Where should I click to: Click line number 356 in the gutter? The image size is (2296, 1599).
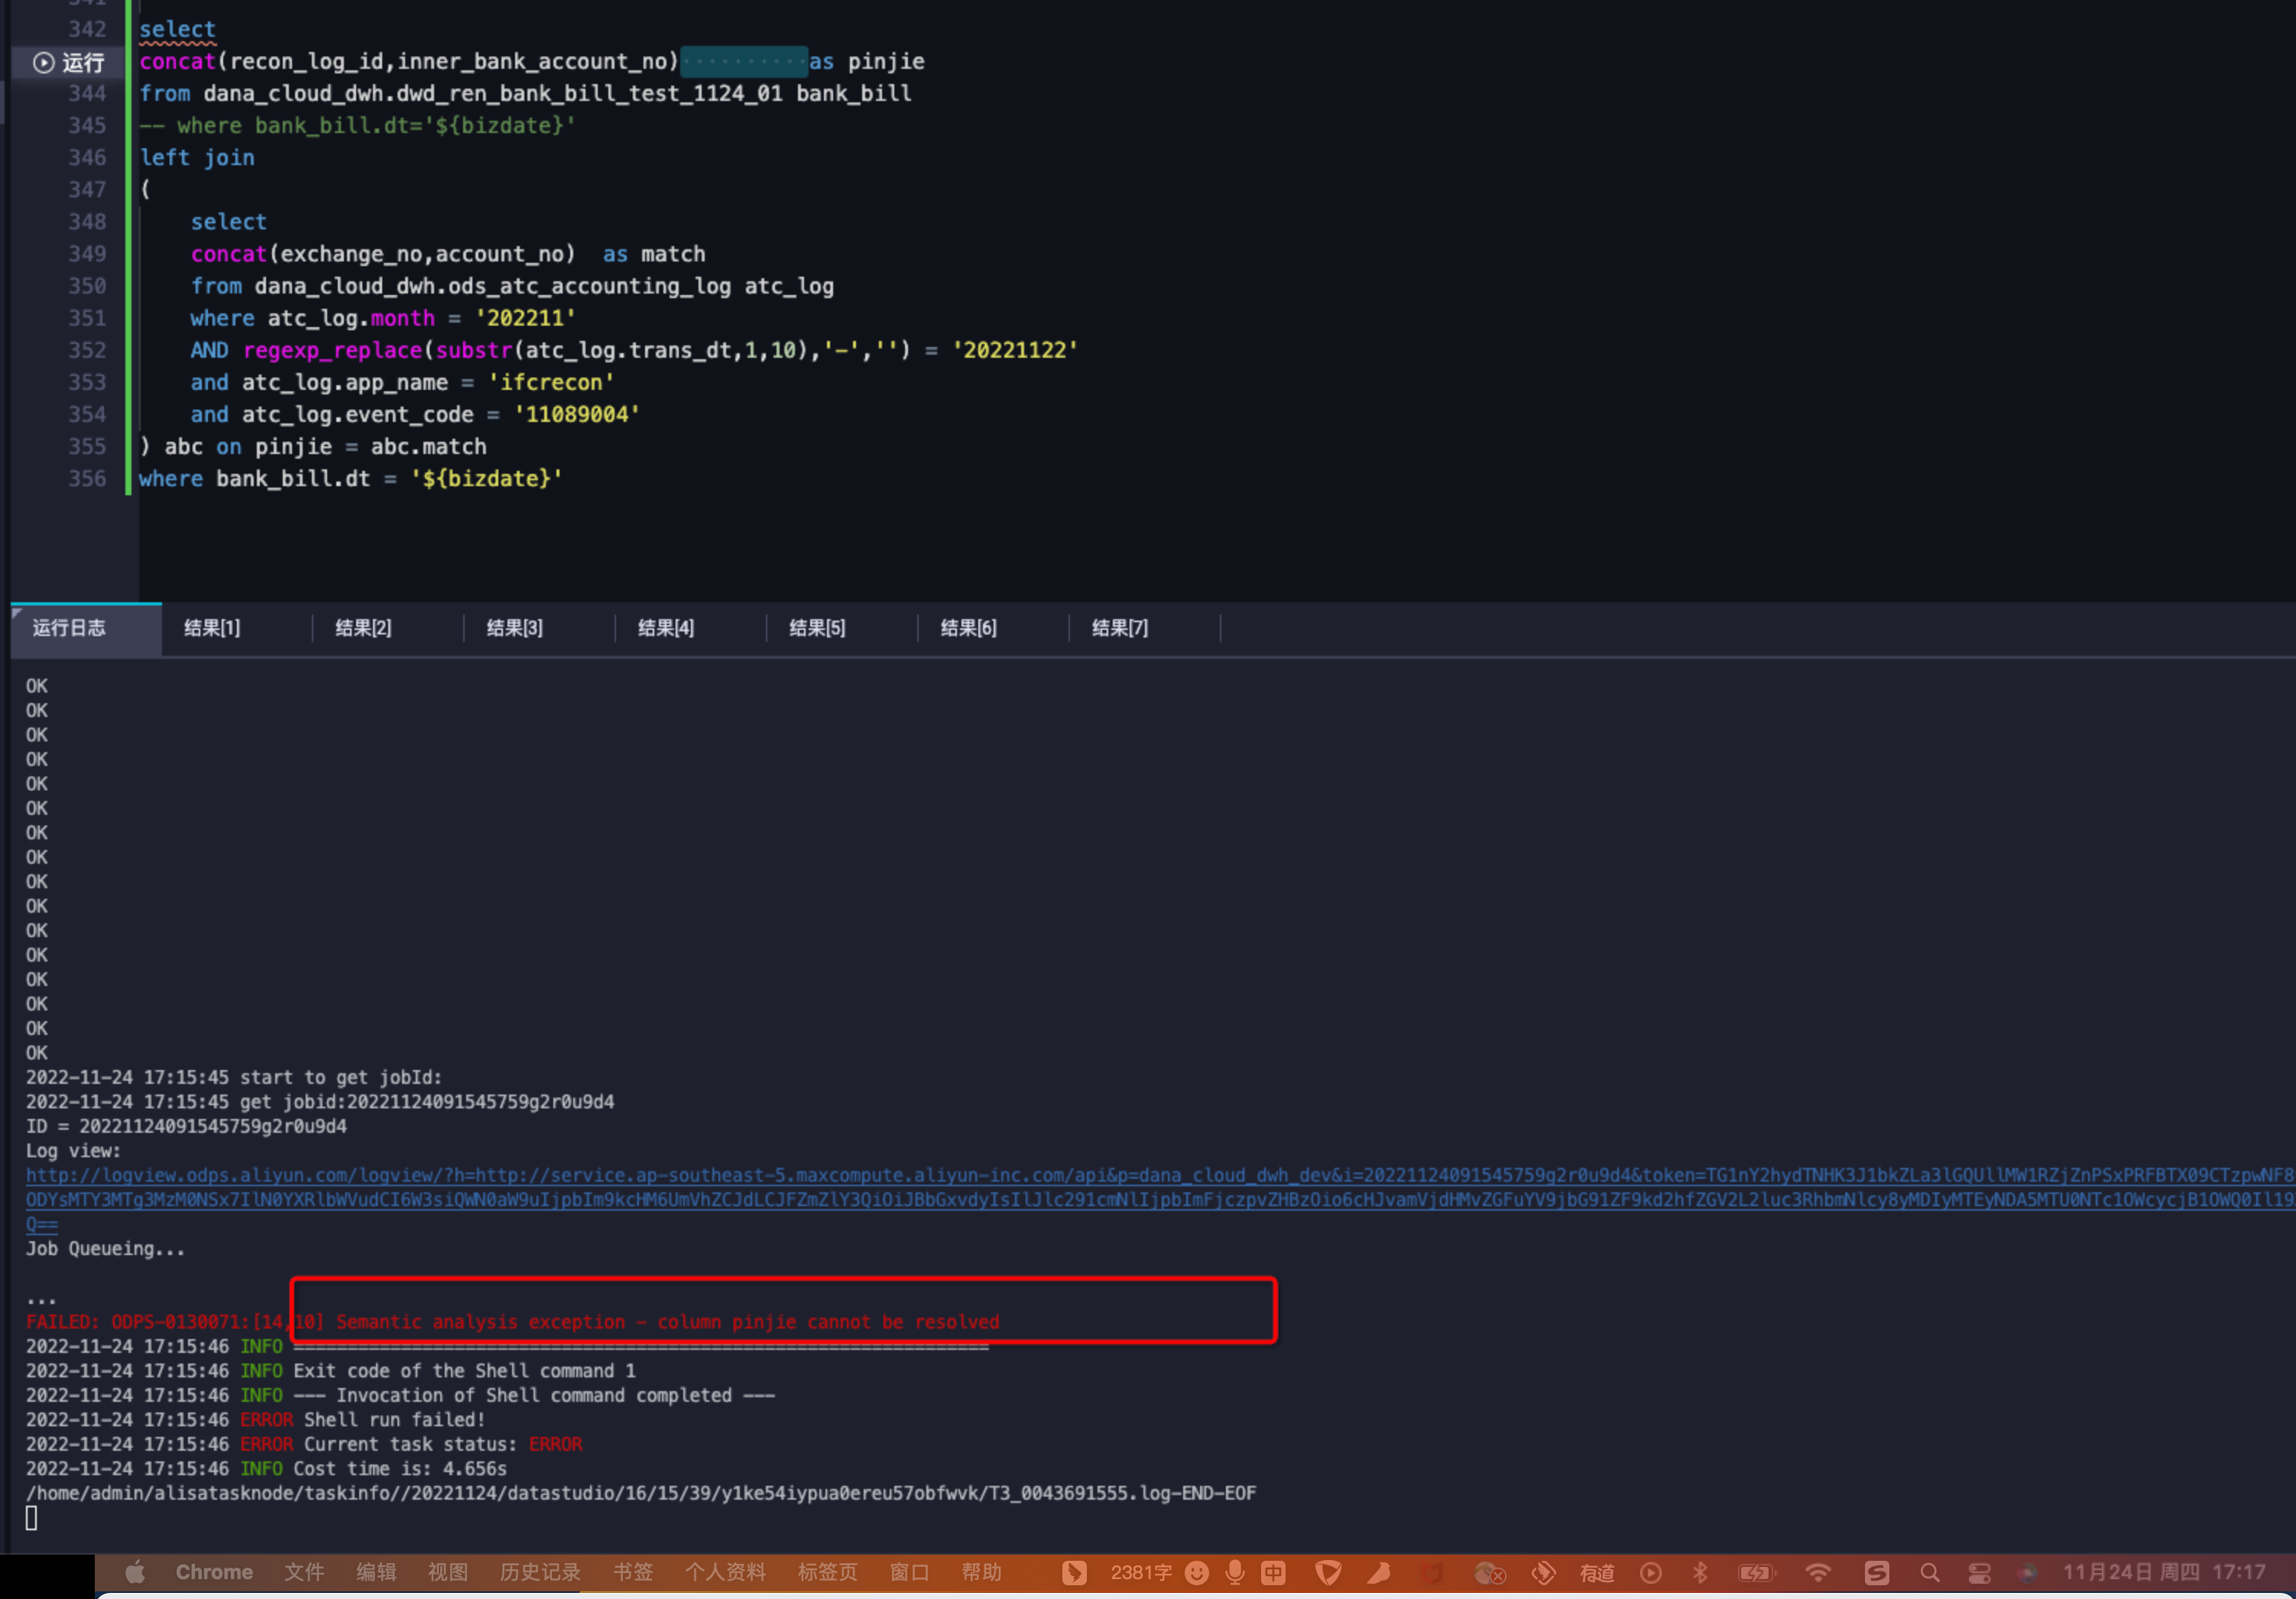click(87, 478)
